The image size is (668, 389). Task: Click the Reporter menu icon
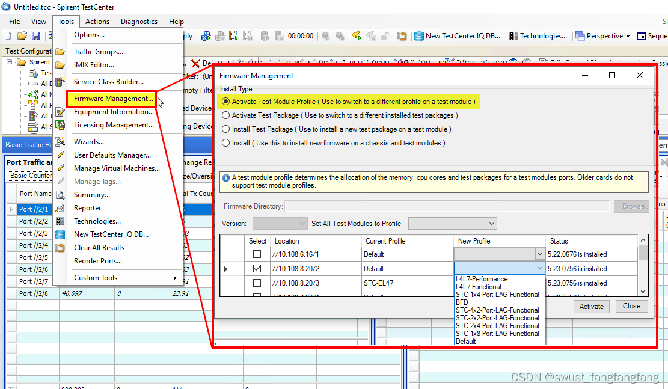coord(60,208)
